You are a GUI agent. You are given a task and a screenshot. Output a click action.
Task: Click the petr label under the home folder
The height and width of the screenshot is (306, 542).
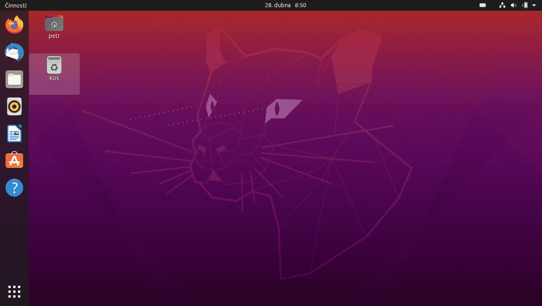coord(54,36)
